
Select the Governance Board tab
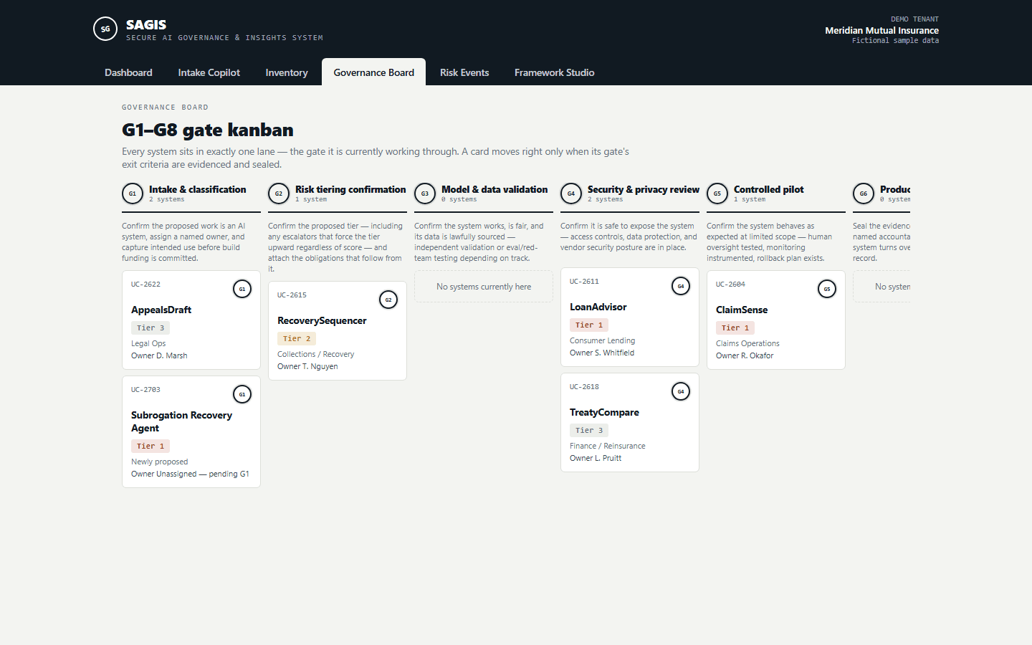click(x=374, y=72)
